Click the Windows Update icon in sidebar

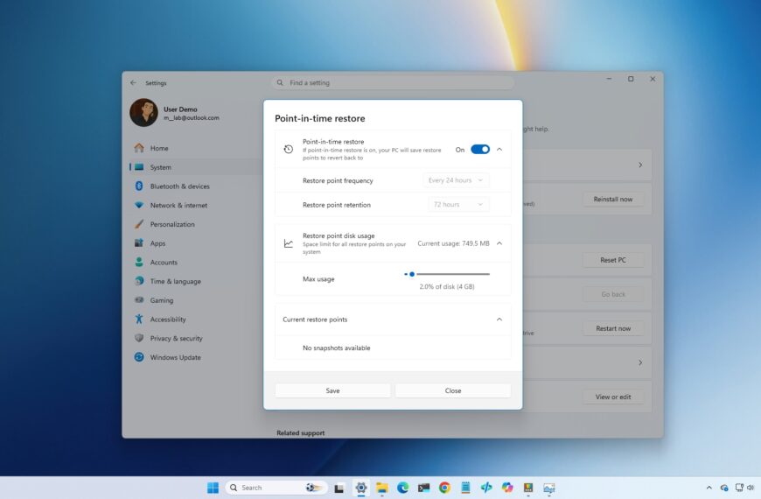coord(139,357)
